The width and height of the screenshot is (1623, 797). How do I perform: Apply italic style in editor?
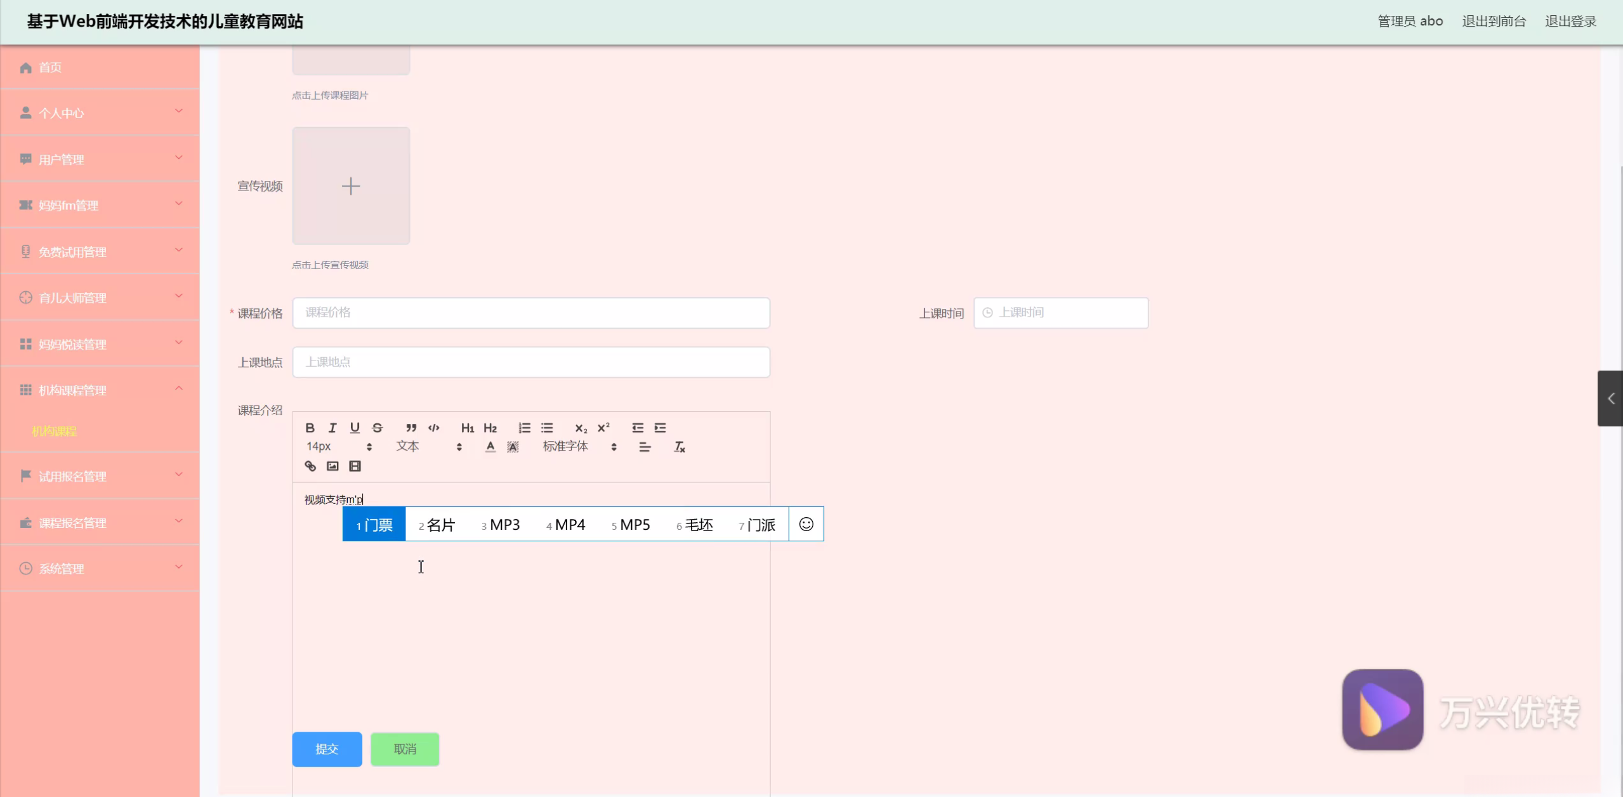coord(332,428)
